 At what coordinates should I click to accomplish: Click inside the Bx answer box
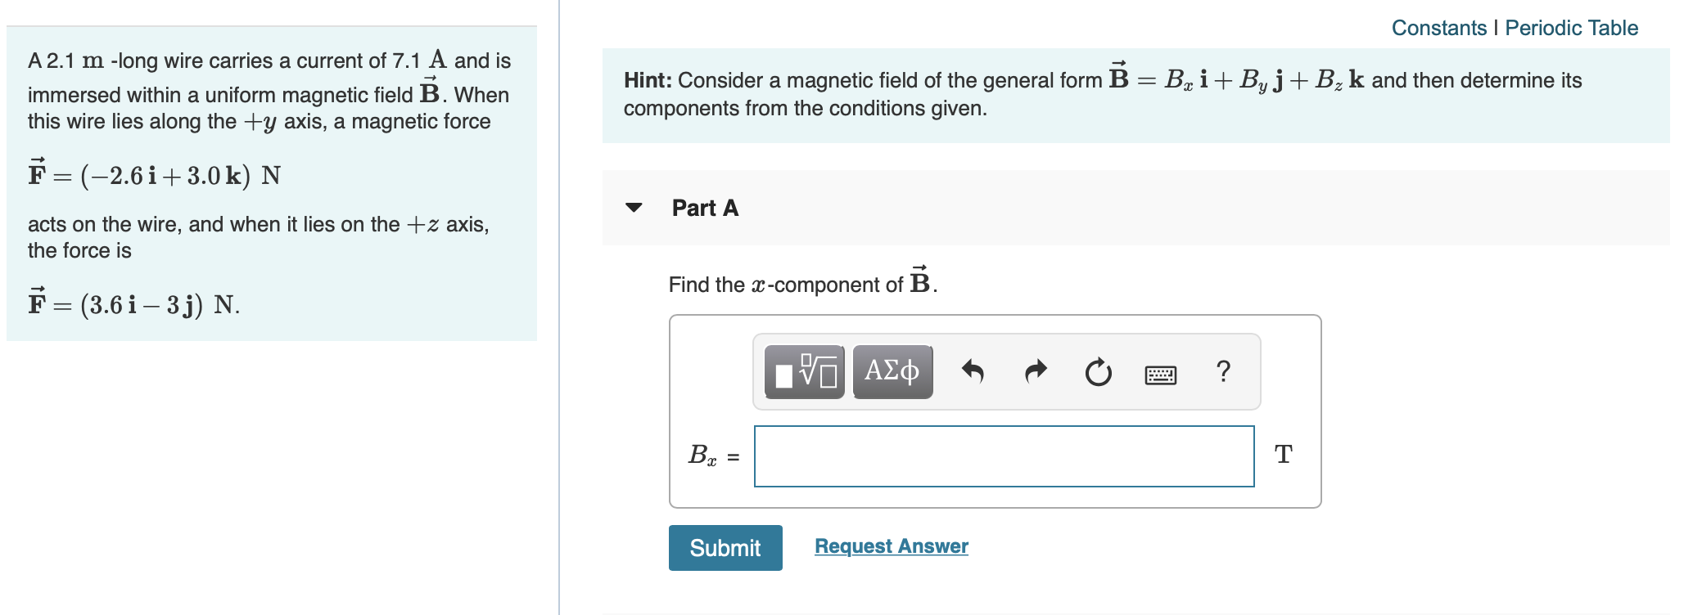pyautogui.click(x=1005, y=456)
